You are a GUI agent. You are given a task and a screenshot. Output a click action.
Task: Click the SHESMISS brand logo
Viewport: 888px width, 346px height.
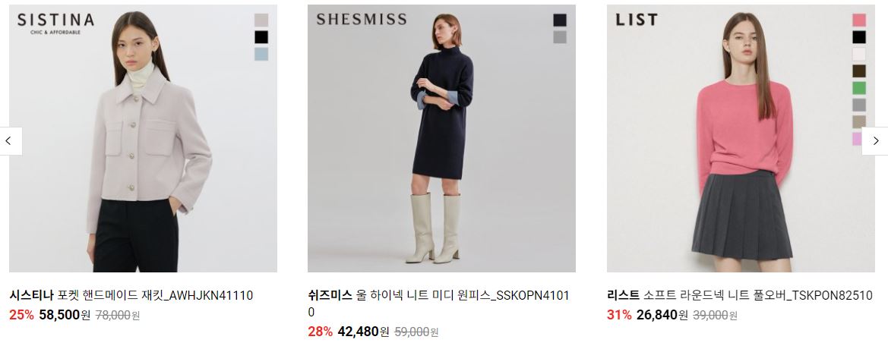tap(362, 20)
